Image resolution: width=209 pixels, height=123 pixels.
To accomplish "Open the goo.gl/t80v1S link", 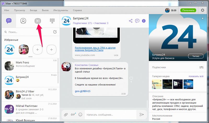I will (x=83, y=91).
